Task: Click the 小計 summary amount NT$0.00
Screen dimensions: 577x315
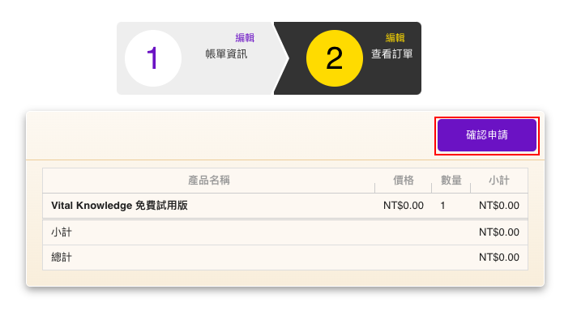Action: pyautogui.click(x=499, y=232)
